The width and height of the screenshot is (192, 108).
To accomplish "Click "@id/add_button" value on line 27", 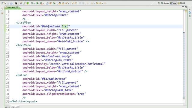I will coord(53,79).
